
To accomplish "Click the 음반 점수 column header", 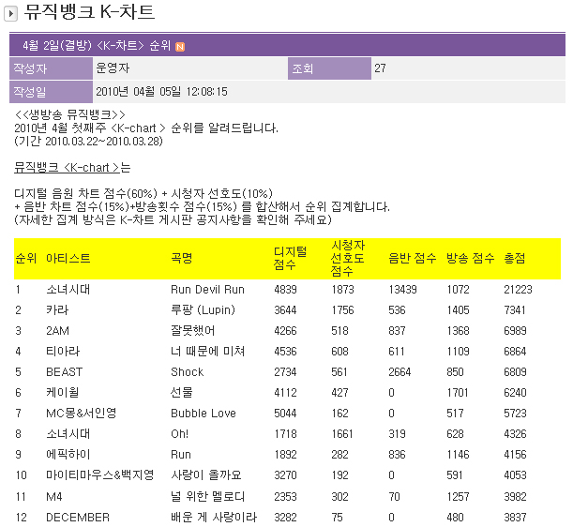I will point(413,258).
